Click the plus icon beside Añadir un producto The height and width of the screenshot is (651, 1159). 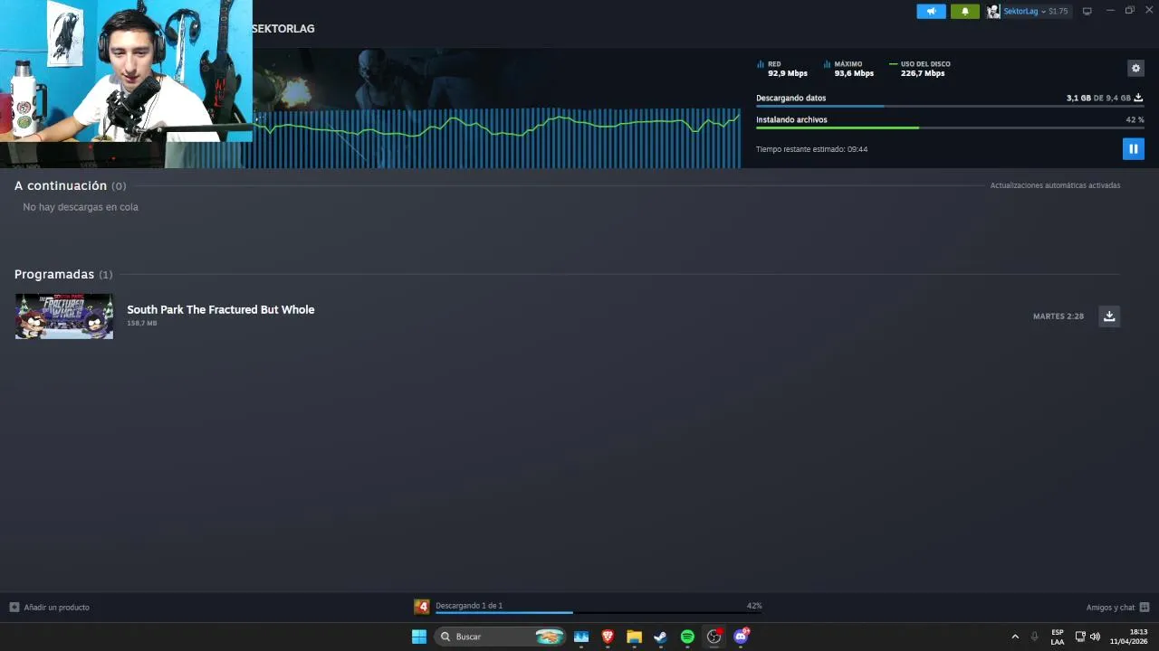pyautogui.click(x=14, y=607)
